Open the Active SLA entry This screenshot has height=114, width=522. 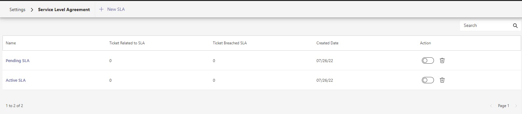pyautogui.click(x=16, y=80)
